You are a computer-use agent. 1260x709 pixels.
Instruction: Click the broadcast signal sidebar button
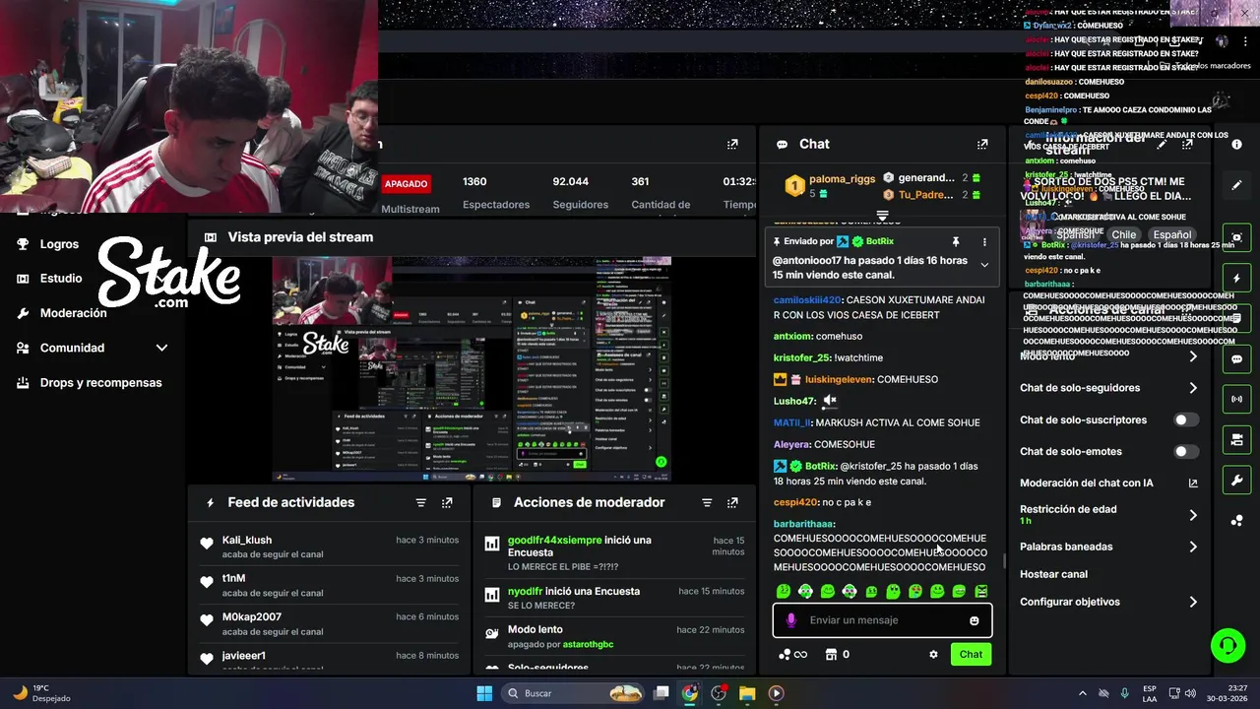pyautogui.click(x=1237, y=399)
